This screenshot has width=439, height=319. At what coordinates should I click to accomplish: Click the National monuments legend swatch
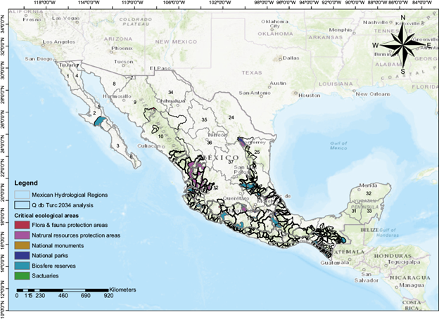pyautogui.click(x=23, y=246)
